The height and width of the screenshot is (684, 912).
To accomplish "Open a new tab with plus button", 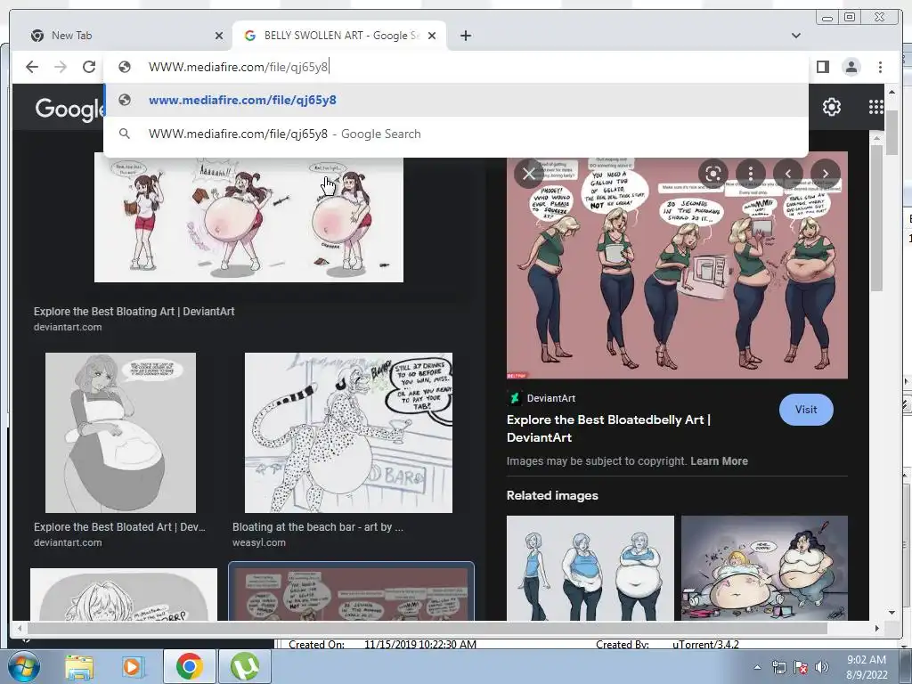I will click(x=465, y=36).
